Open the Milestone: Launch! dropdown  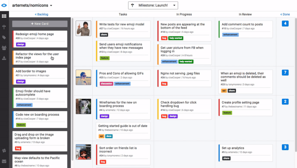(x=153, y=5)
